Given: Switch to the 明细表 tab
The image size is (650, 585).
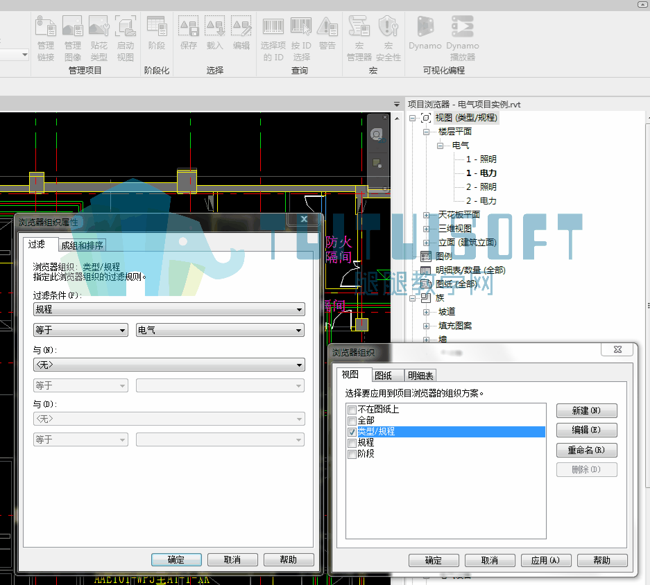Looking at the screenshot, I should pyautogui.click(x=420, y=376).
